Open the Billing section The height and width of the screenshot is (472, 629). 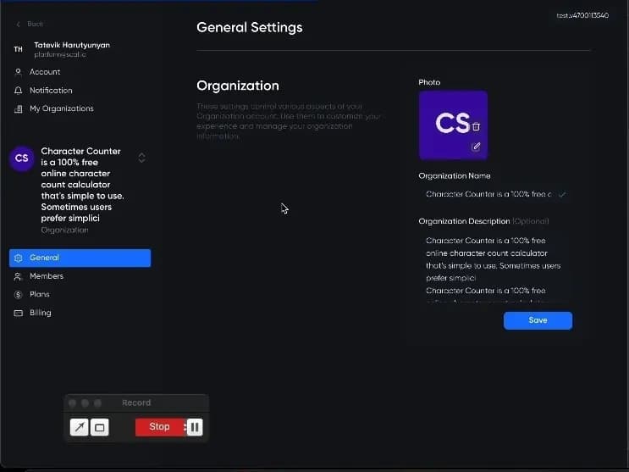click(x=40, y=313)
